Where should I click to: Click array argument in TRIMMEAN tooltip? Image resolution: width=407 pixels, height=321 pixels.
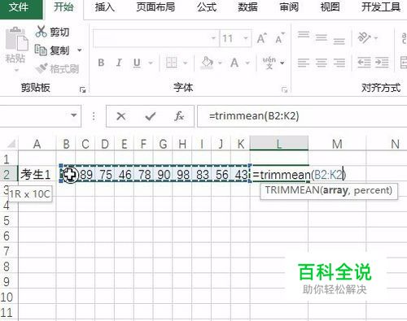335,190
